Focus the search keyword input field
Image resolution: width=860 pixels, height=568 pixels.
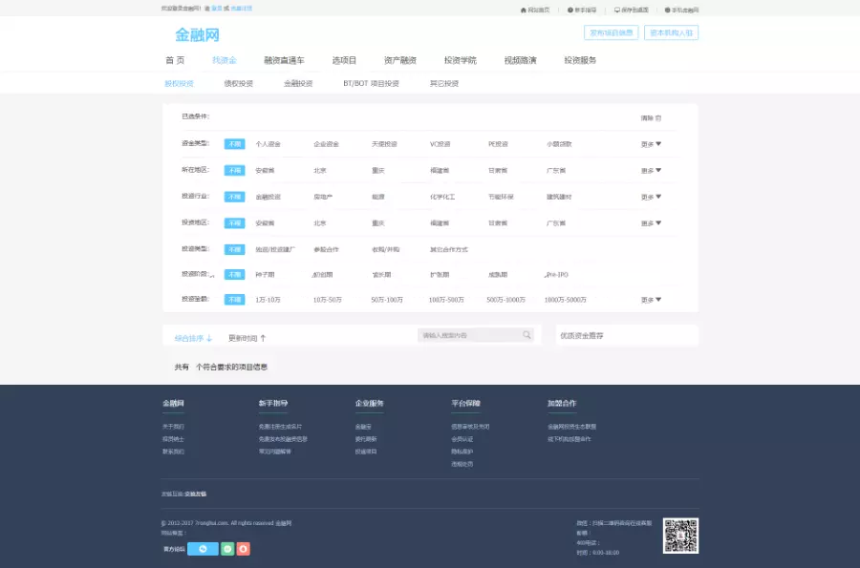468,335
